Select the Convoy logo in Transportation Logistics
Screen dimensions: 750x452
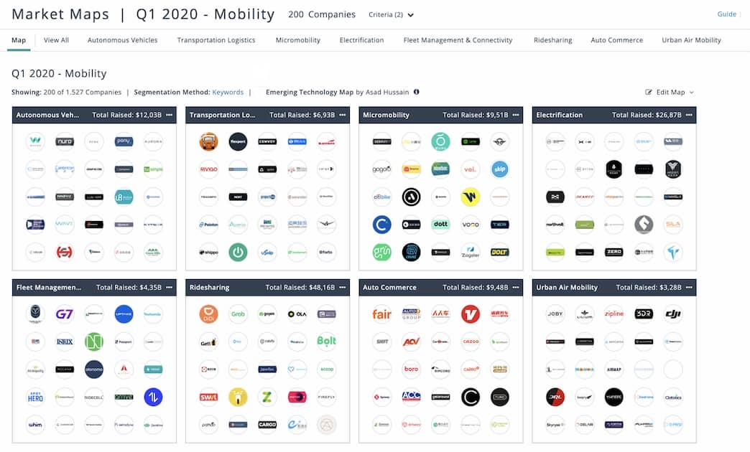pos(267,141)
